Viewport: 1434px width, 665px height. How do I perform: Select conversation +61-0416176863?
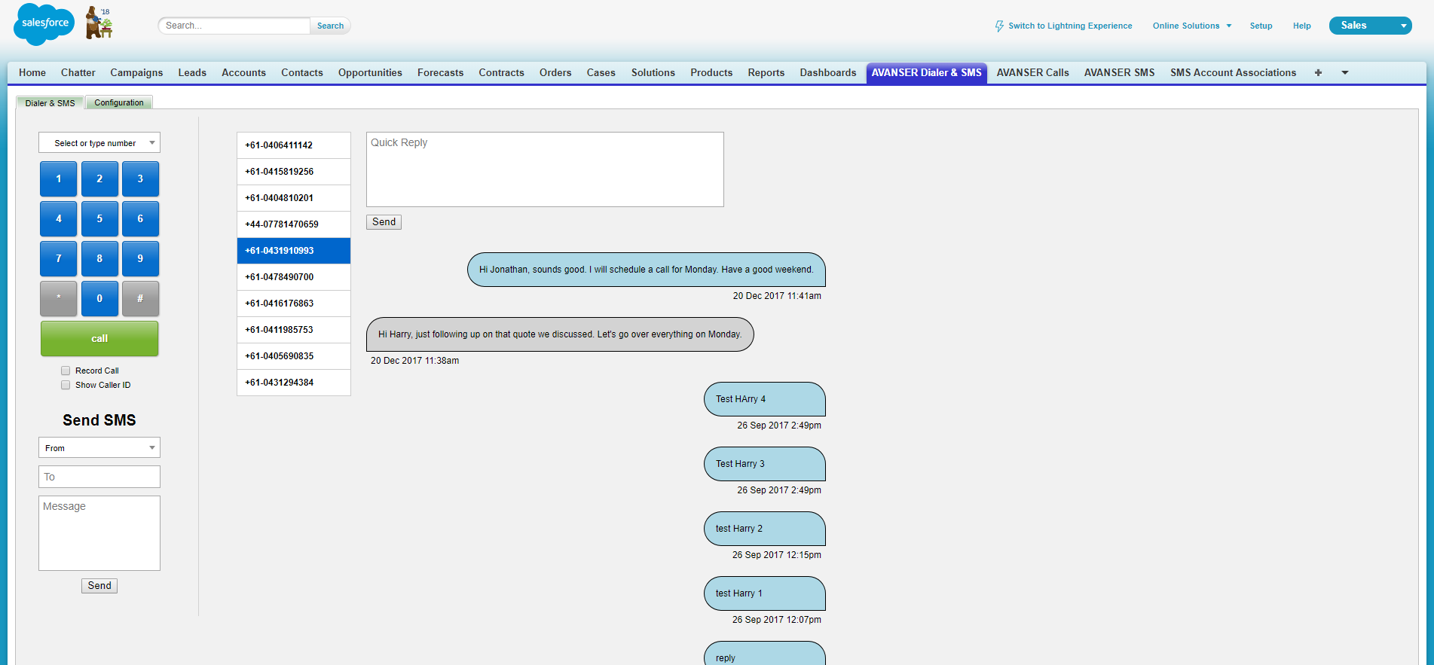pos(294,304)
